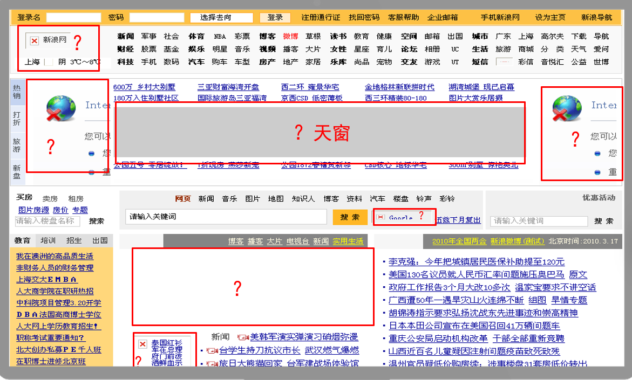The width and height of the screenshot is (632, 380).
Task: Open 600万 乡村大别墅 ad link
Action: pos(144,87)
